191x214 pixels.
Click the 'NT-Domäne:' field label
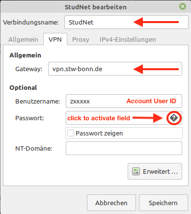tap(34, 149)
